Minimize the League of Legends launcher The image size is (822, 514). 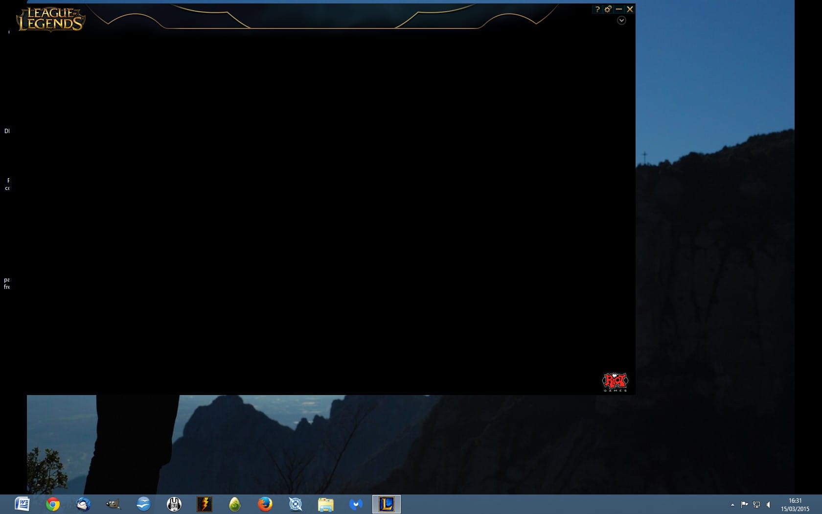click(619, 9)
